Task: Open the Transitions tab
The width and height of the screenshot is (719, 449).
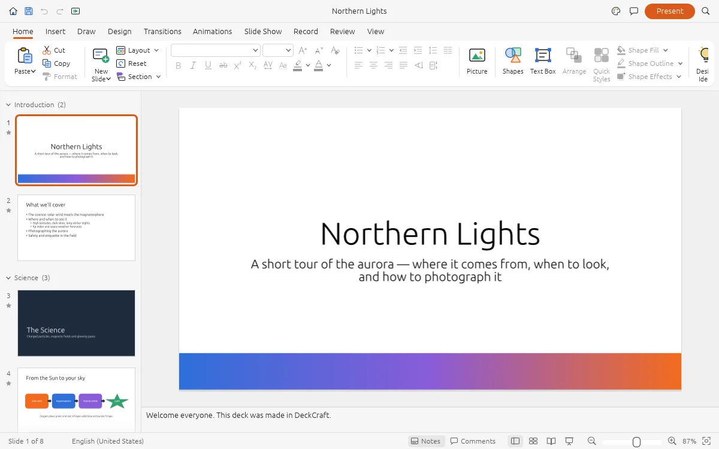Action: click(x=162, y=31)
